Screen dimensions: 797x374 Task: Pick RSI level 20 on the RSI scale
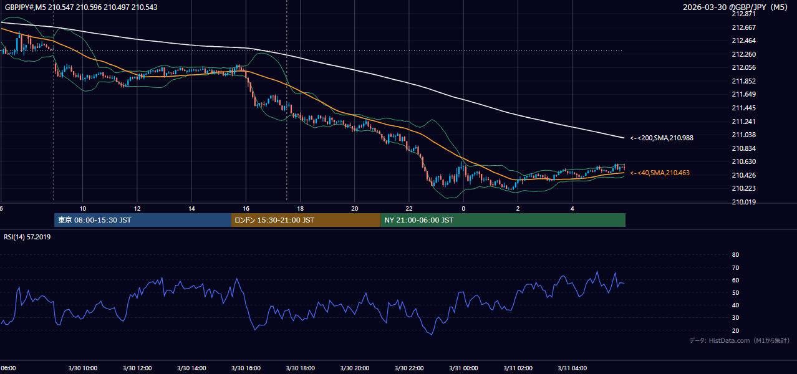pos(735,330)
